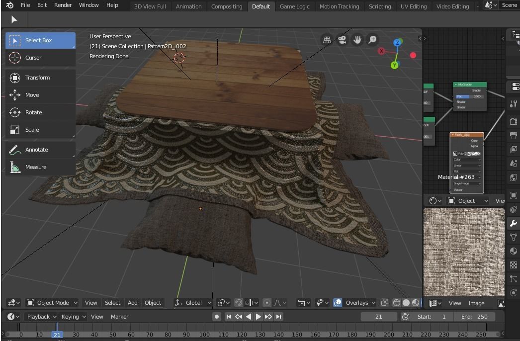This screenshot has height=341, width=520.
Task: Expand the Overlays options dropdown arrow
Action: click(373, 303)
